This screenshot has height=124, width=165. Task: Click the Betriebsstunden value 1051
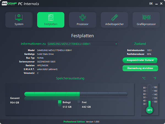pos(149,50)
